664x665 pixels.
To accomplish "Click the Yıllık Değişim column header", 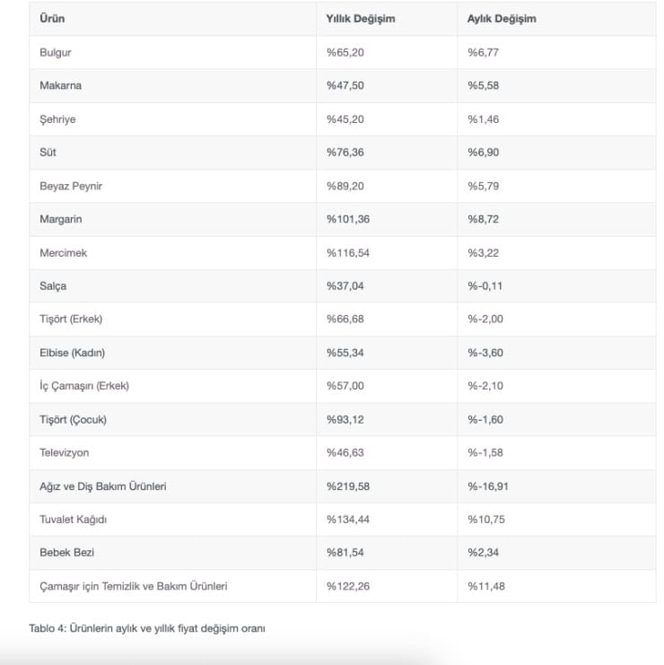I will point(361,19).
